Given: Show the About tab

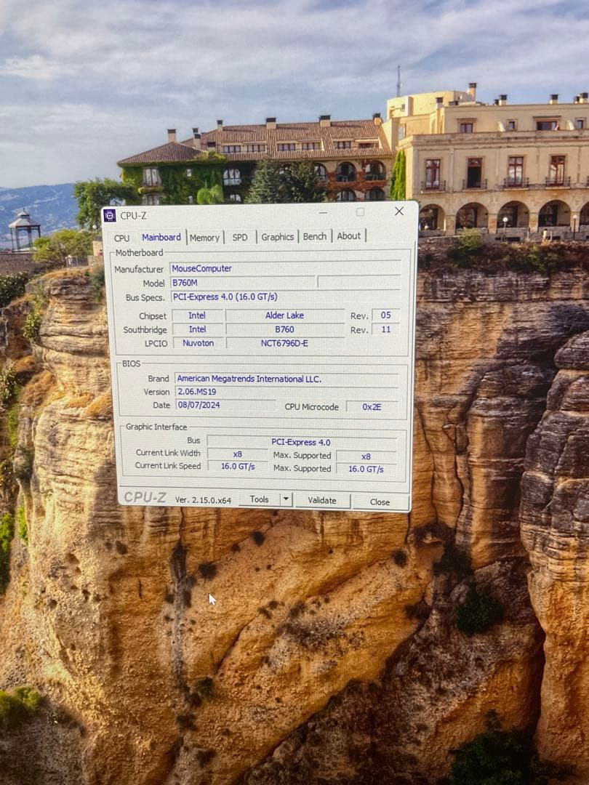Looking at the screenshot, I should point(348,236).
